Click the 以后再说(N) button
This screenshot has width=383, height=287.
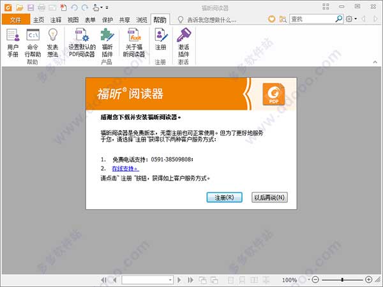click(x=269, y=197)
